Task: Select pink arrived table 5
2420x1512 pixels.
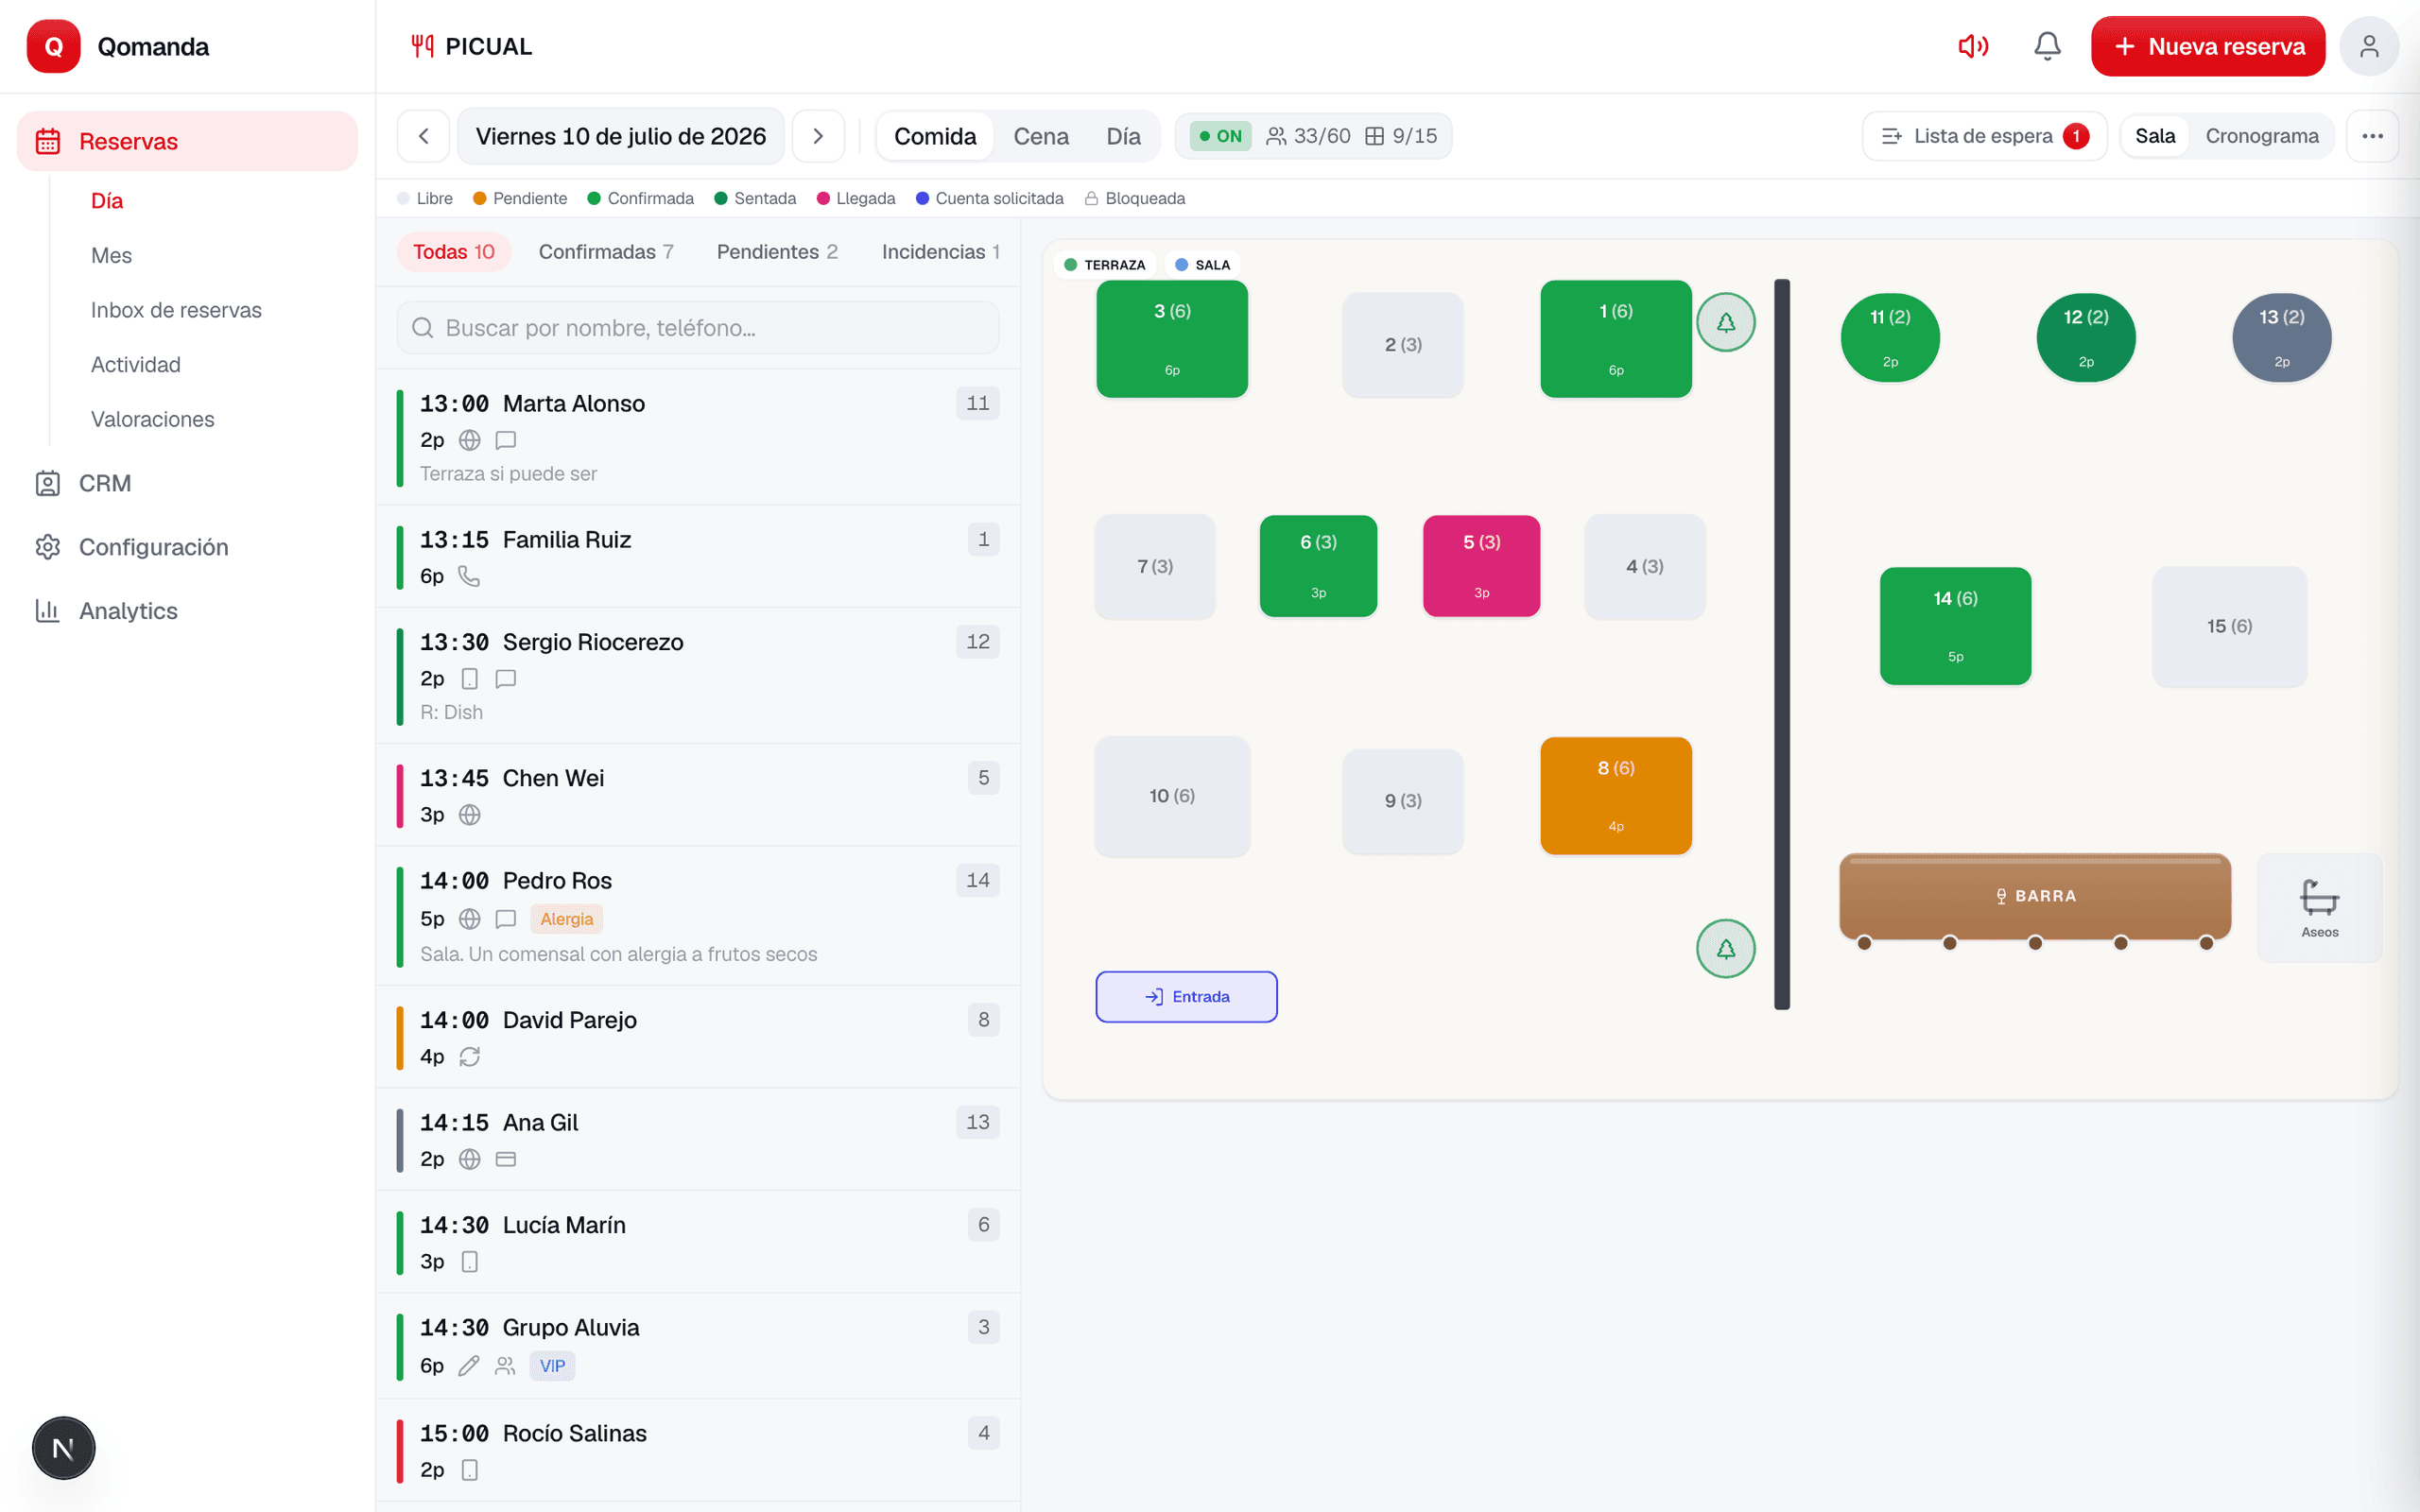Action: (1481, 565)
